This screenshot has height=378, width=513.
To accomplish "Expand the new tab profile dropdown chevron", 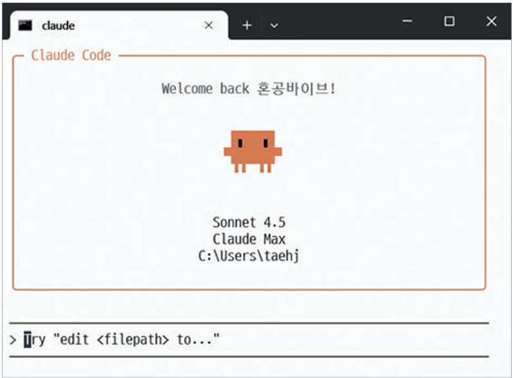I will (274, 25).
